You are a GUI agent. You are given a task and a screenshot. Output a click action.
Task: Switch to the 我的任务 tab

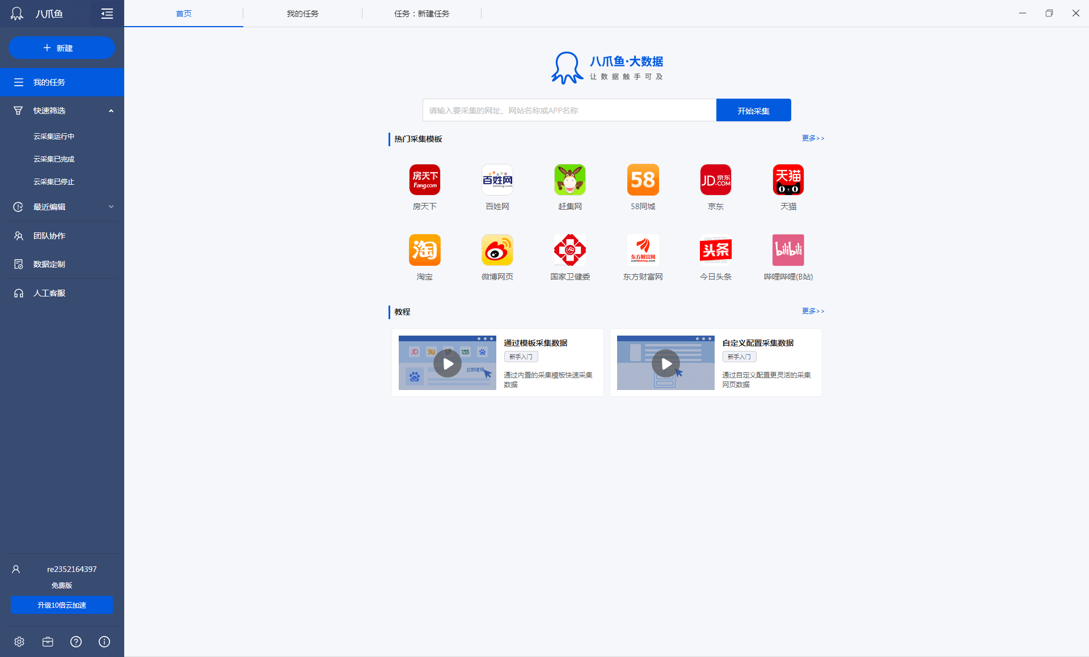click(302, 14)
